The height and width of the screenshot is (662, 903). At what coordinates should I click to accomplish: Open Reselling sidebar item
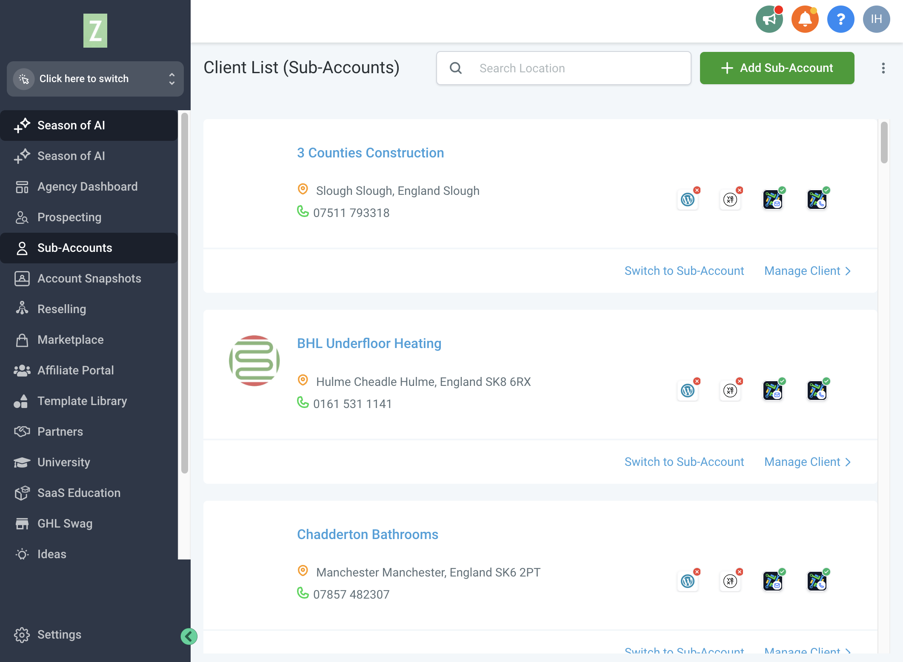(x=89, y=309)
